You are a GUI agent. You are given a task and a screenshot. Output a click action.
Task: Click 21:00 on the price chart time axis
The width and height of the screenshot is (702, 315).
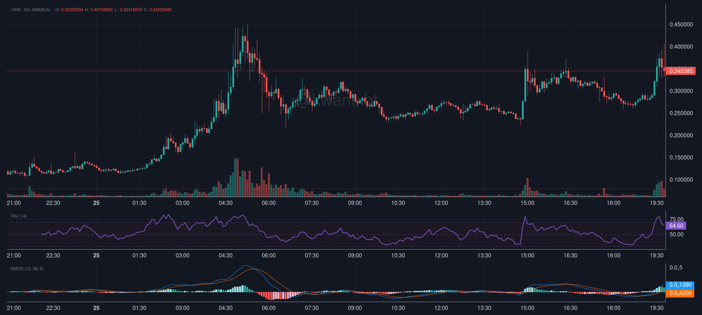(13, 203)
